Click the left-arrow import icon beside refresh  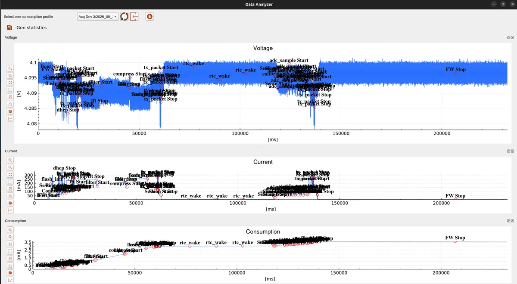pyautogui.click(x=134, y=16)
